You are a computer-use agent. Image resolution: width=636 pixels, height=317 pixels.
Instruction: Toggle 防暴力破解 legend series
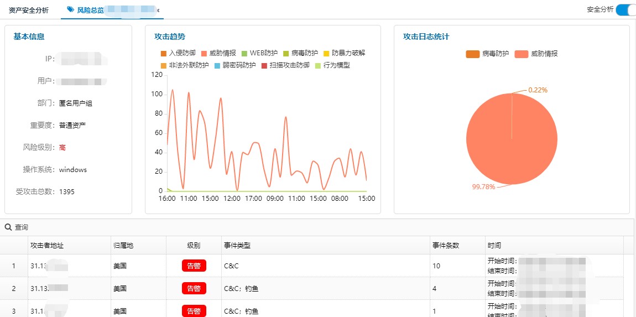(x=345, y=53)
